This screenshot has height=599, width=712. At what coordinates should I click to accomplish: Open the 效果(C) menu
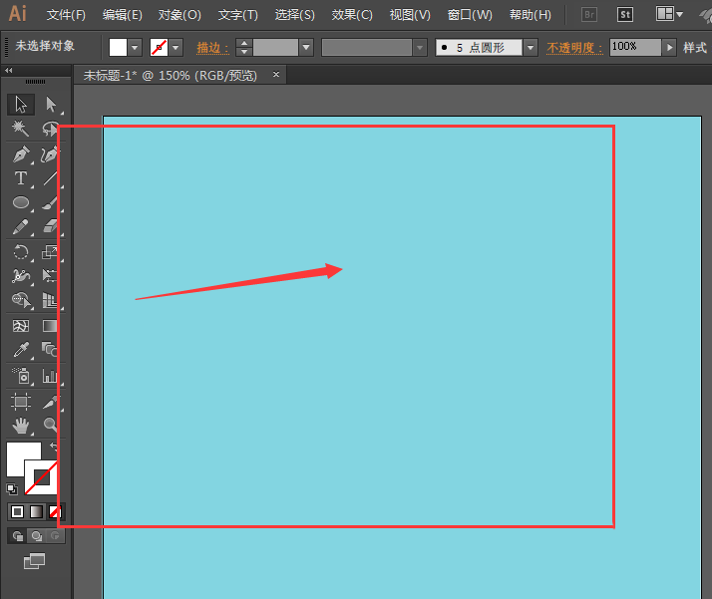pyautogui.click(x=352, y=15)
